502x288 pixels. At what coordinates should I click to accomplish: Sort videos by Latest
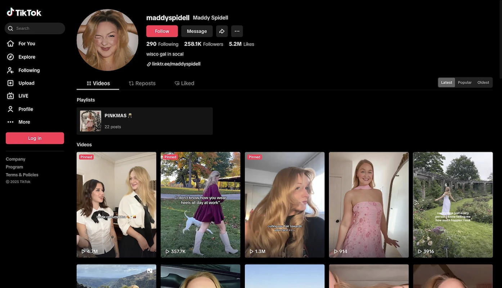447,82
